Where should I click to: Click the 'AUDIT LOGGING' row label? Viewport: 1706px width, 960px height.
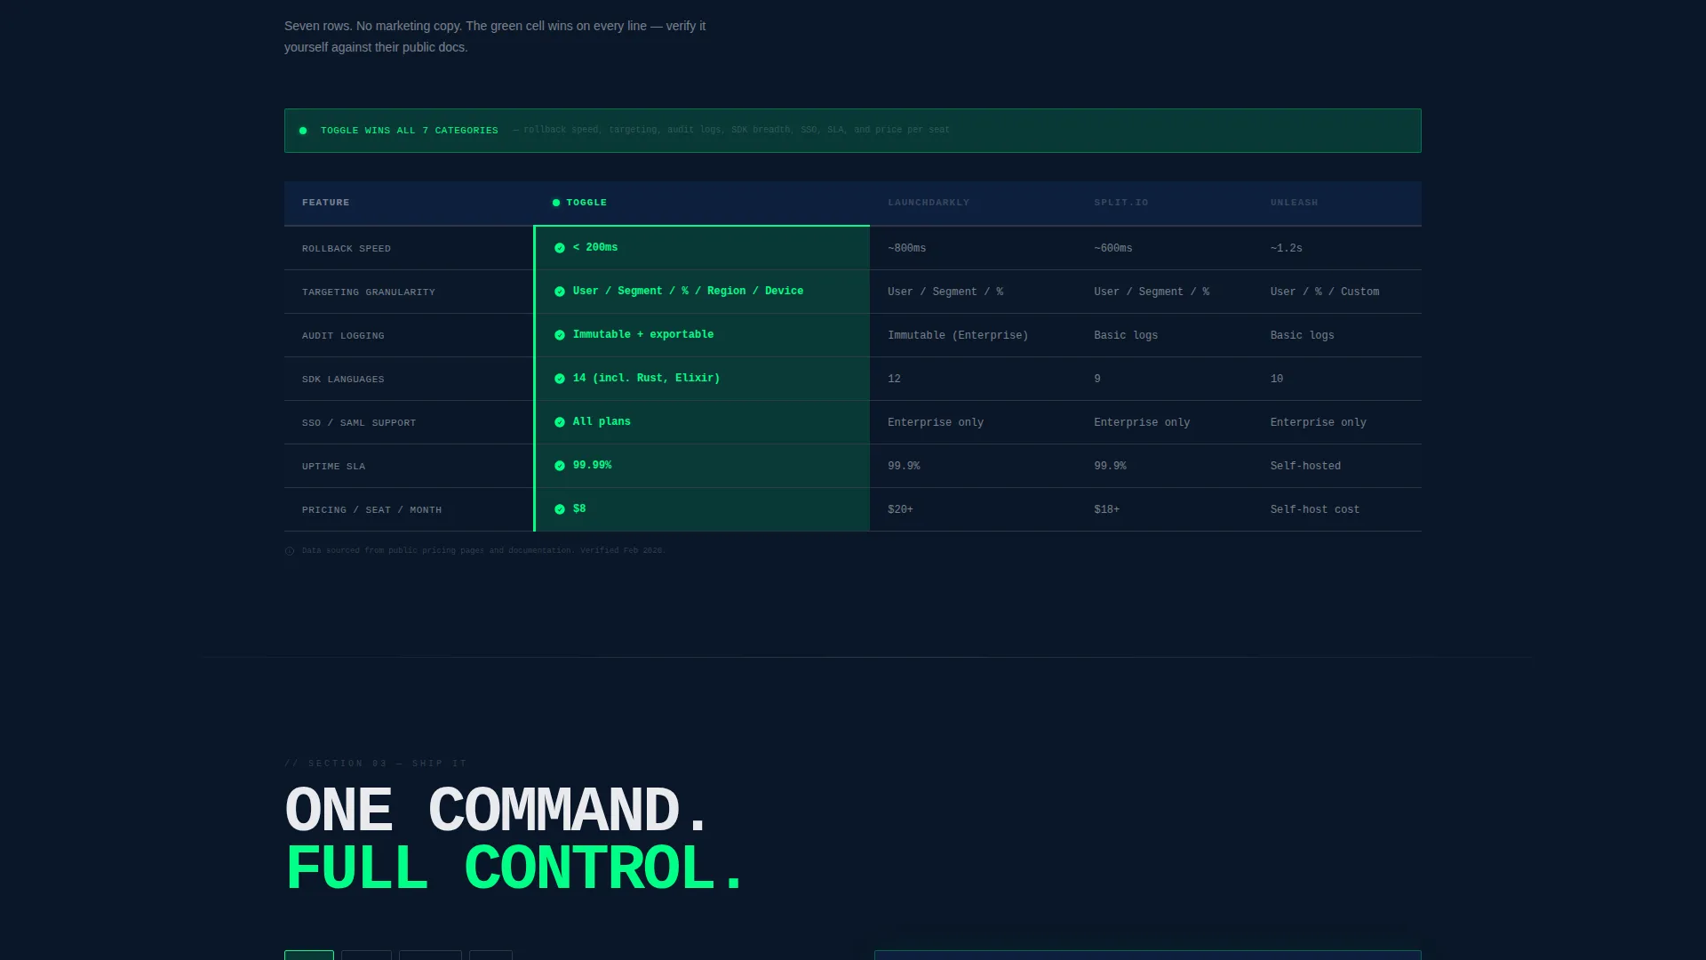coord(343,336)
